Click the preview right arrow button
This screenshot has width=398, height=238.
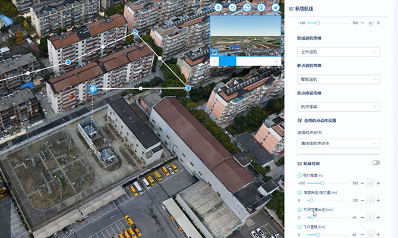[277, 61]
